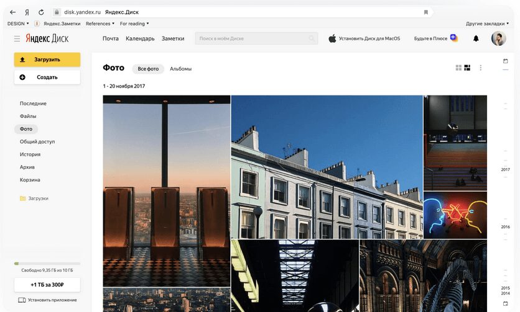Open the user profile avatar
The image size is (520, 312).
click(498, 38)
